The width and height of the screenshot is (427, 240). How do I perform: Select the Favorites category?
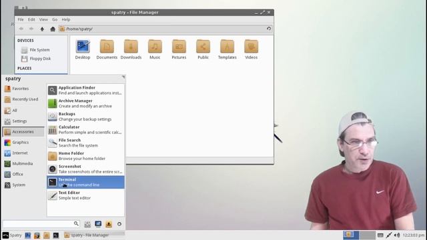[x=23, y=89]
